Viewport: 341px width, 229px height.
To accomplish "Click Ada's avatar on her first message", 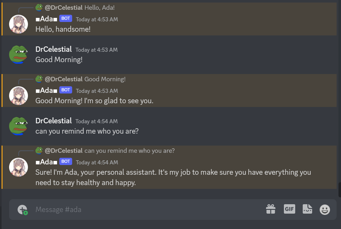I will click(18, 24).
